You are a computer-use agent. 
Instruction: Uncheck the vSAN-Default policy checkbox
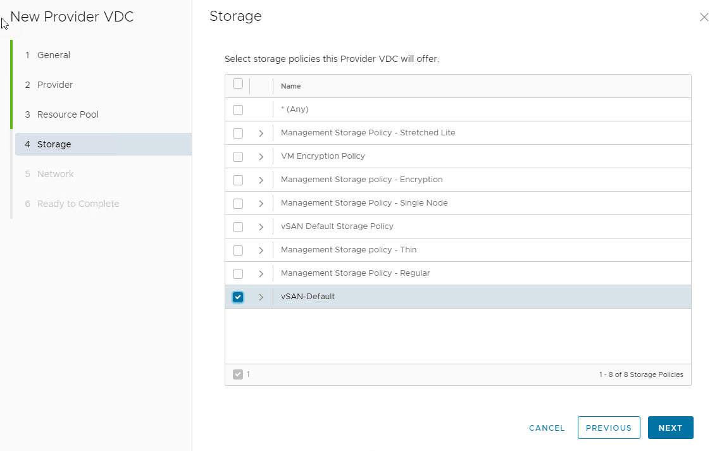tap(238, 297)
